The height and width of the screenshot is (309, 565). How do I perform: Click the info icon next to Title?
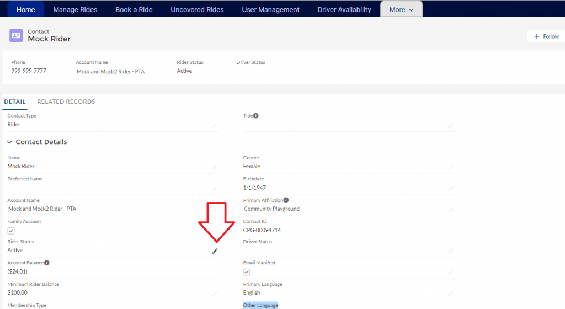point(256,116)
